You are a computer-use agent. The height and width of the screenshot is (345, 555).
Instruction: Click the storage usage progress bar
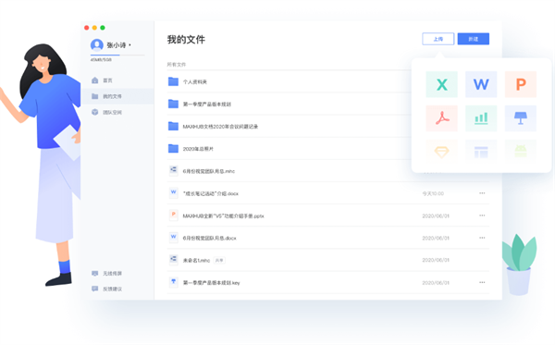(117, 55)
